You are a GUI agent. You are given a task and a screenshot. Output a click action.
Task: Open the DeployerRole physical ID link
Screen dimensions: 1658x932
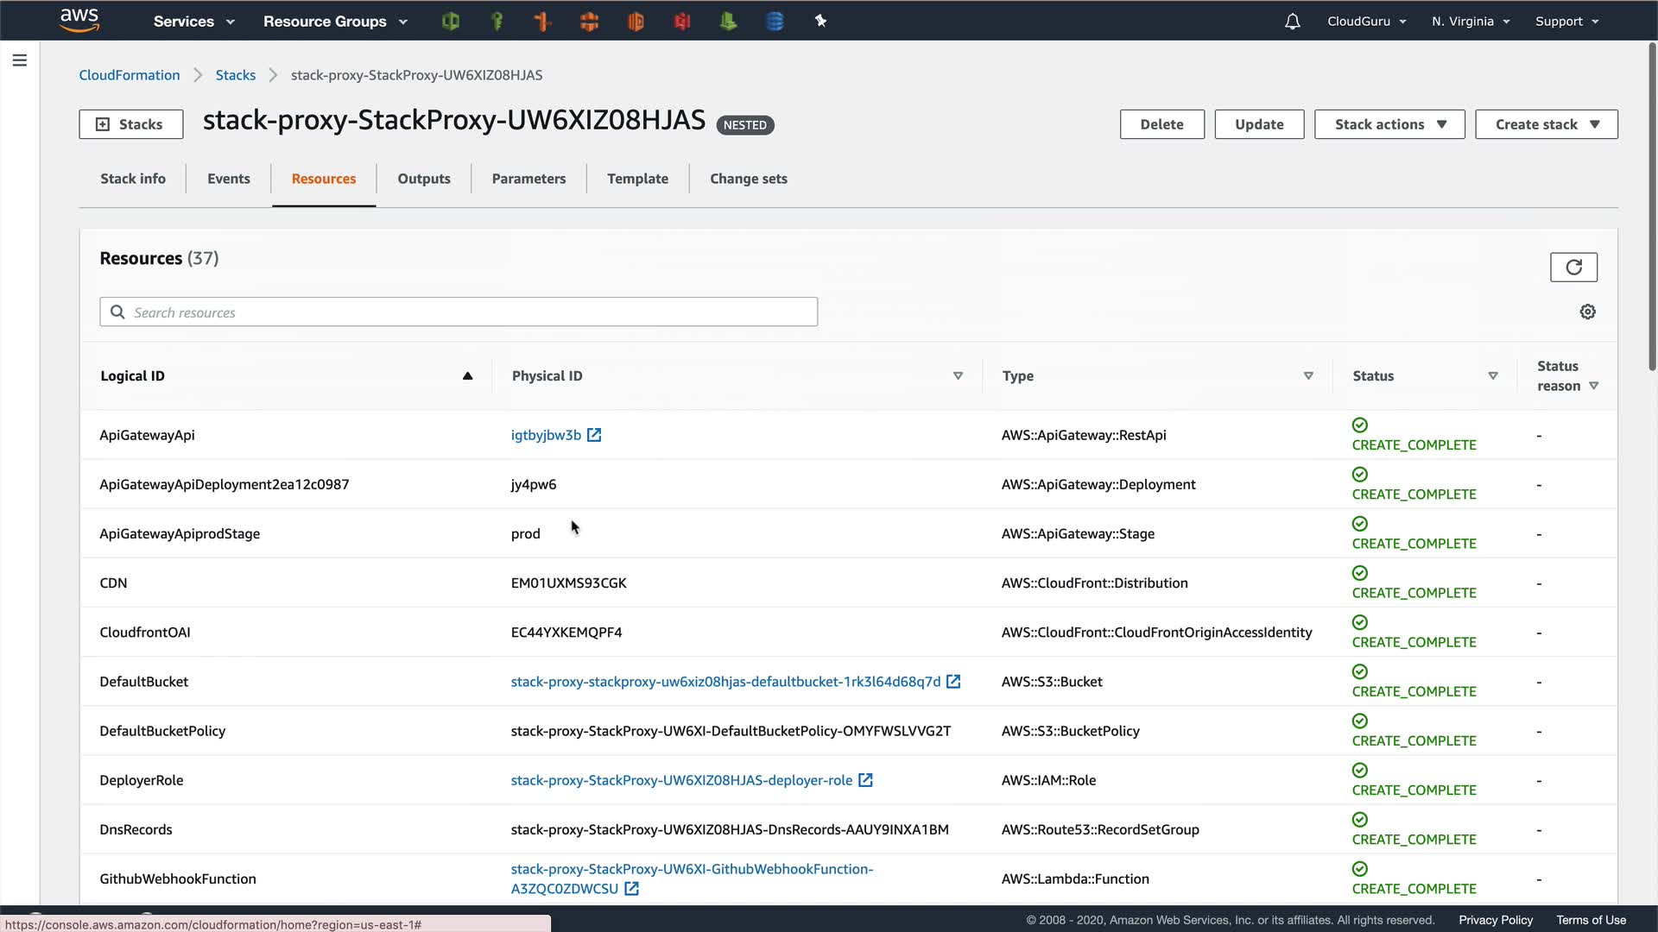681,780
